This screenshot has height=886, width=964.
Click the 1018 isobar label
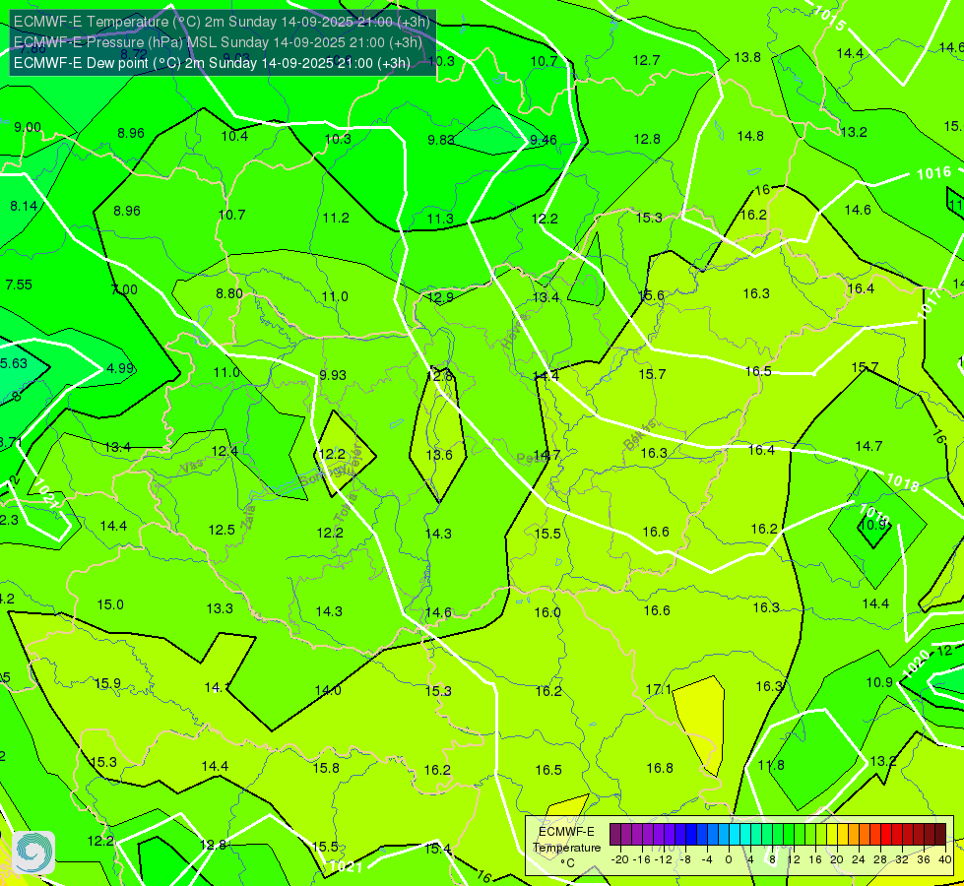tap(903, 482)
